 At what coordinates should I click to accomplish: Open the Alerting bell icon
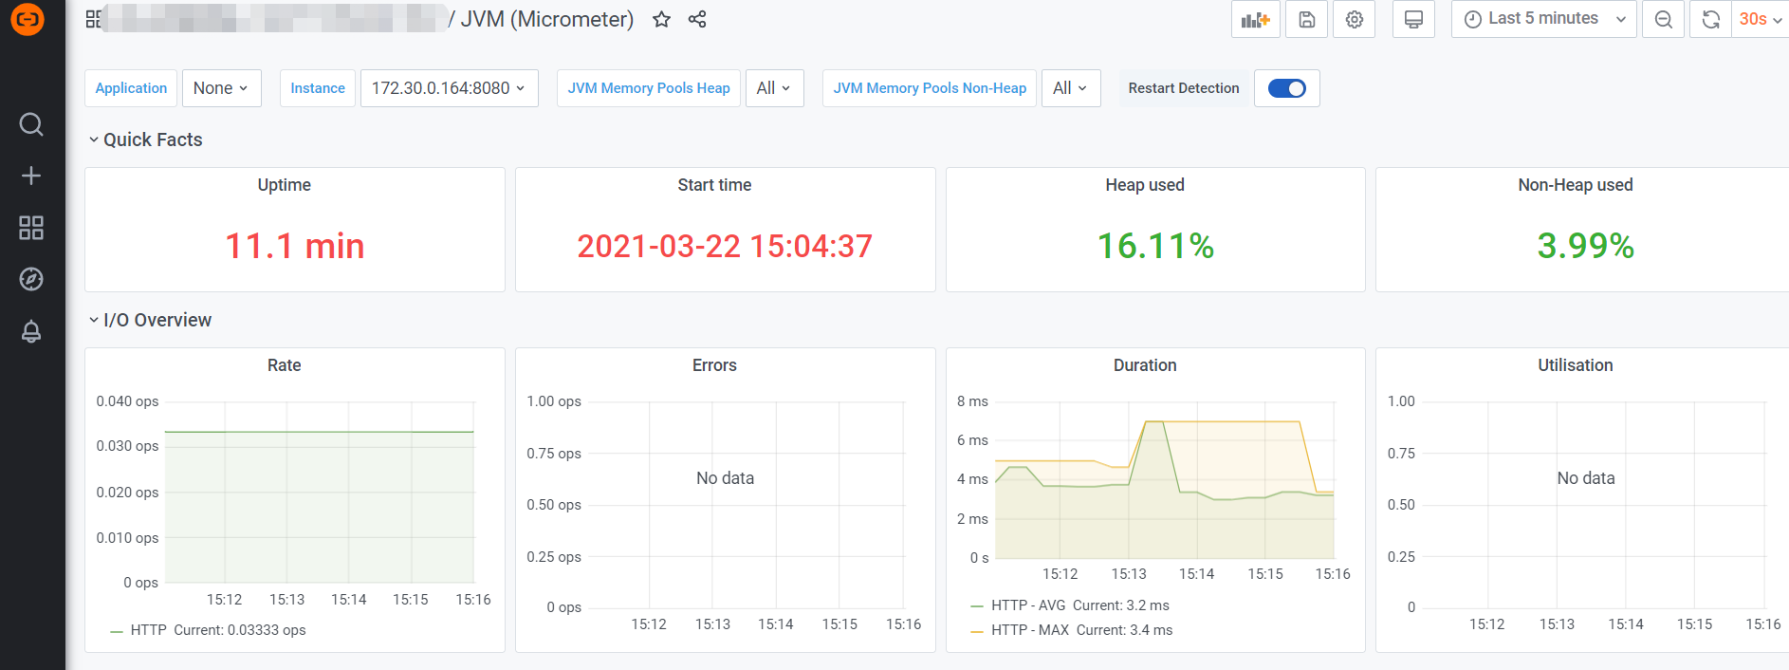(31, 331)
